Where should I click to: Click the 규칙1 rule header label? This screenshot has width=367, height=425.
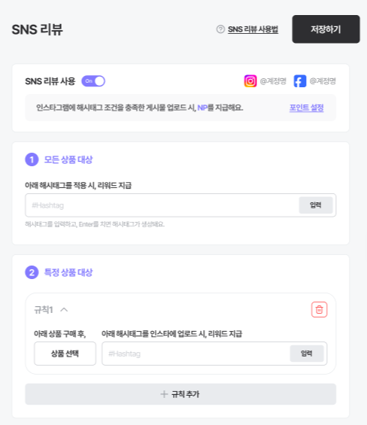point(44,309)
